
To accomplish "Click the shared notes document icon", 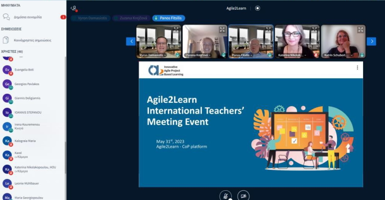I will tap(6, 40).
